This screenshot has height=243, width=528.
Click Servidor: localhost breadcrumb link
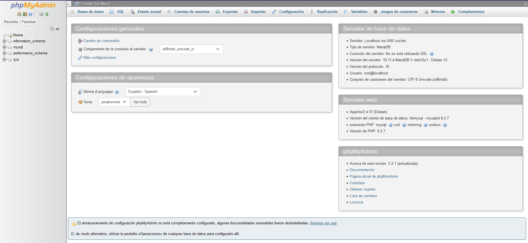point(95,4)
